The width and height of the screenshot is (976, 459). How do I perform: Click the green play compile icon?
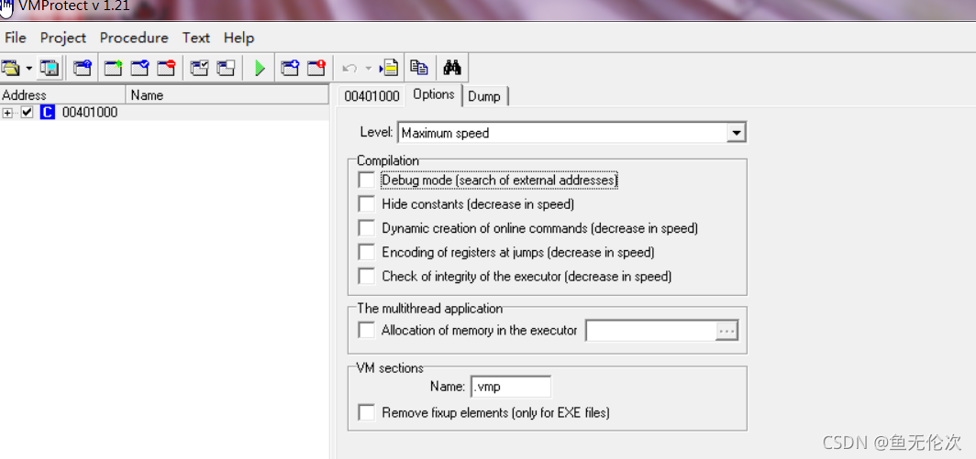point(260,68)
